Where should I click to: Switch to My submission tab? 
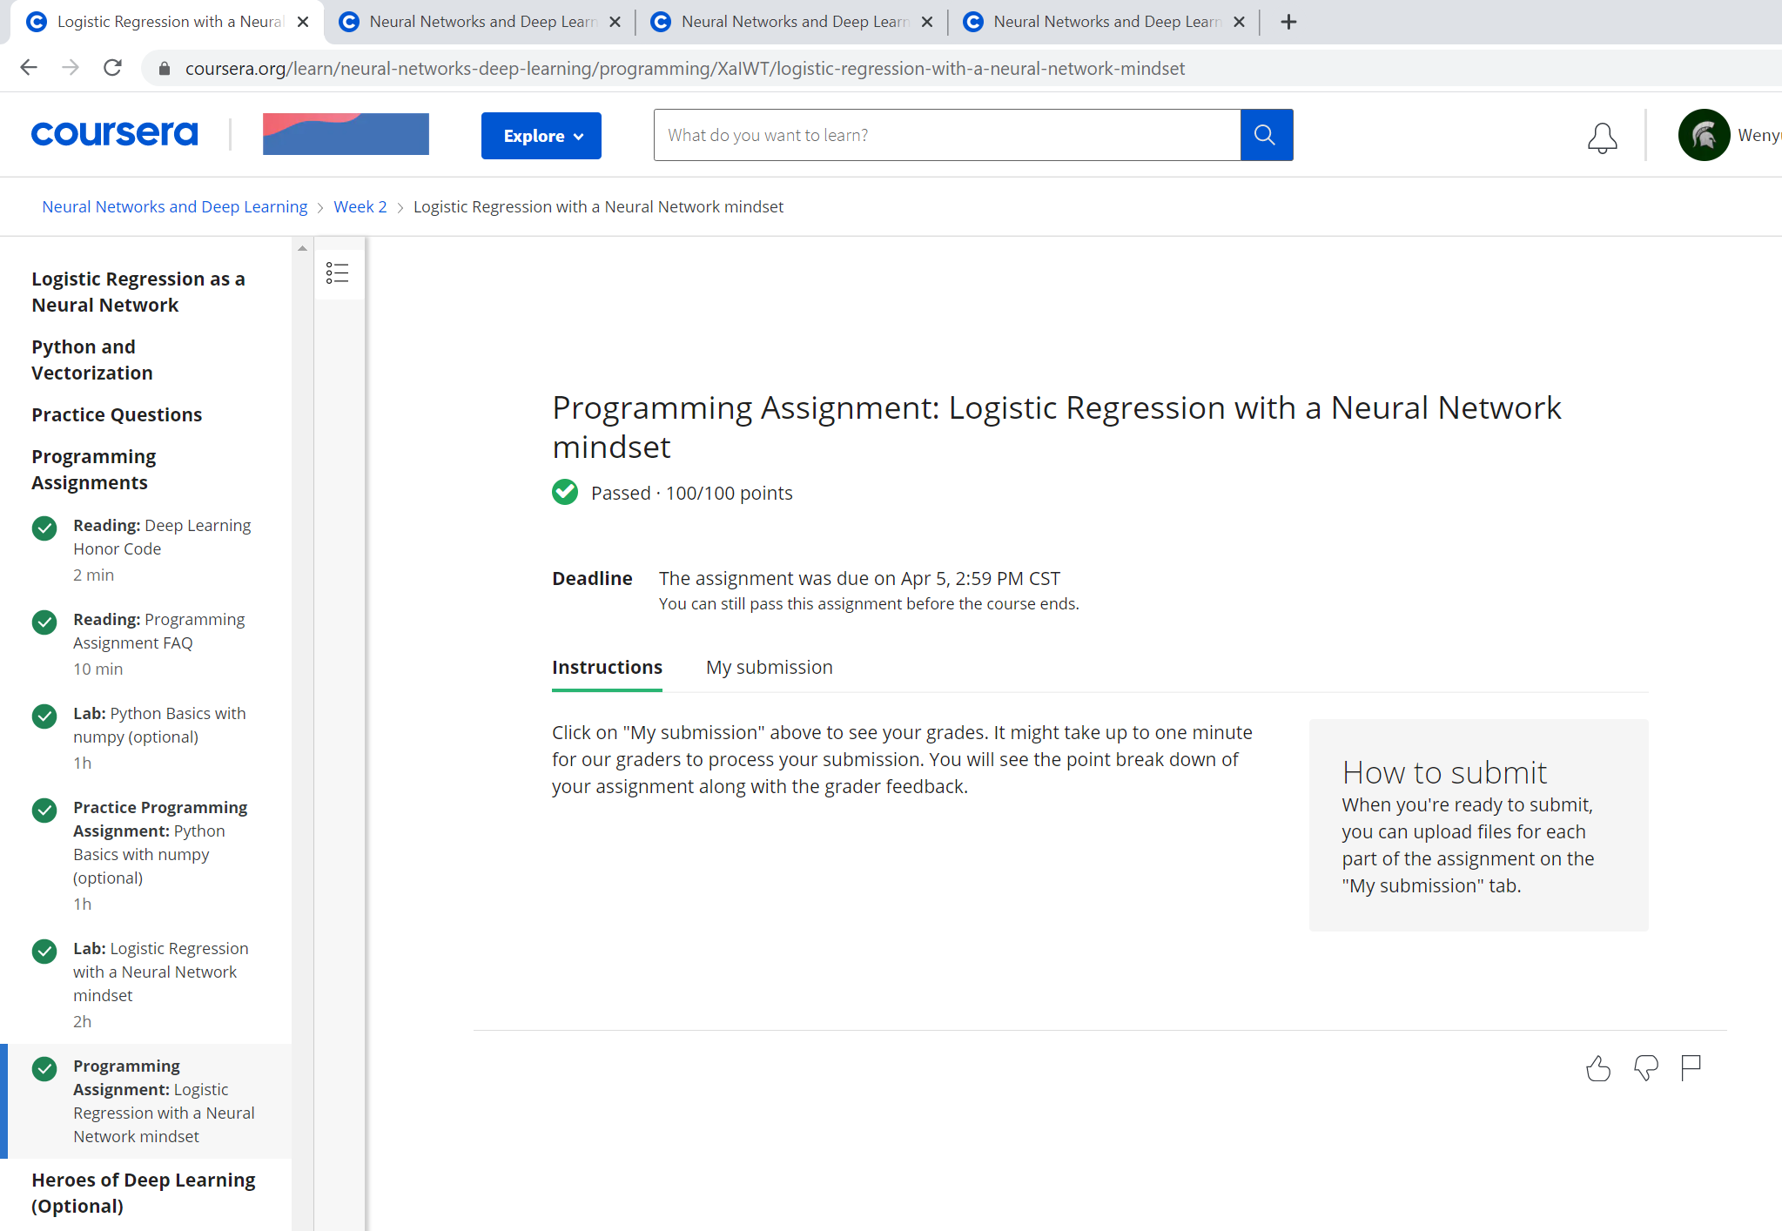coord(769,667)
